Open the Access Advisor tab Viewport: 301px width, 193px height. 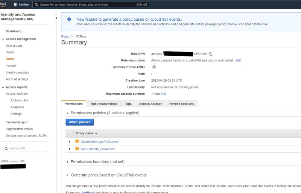point(150,104)
